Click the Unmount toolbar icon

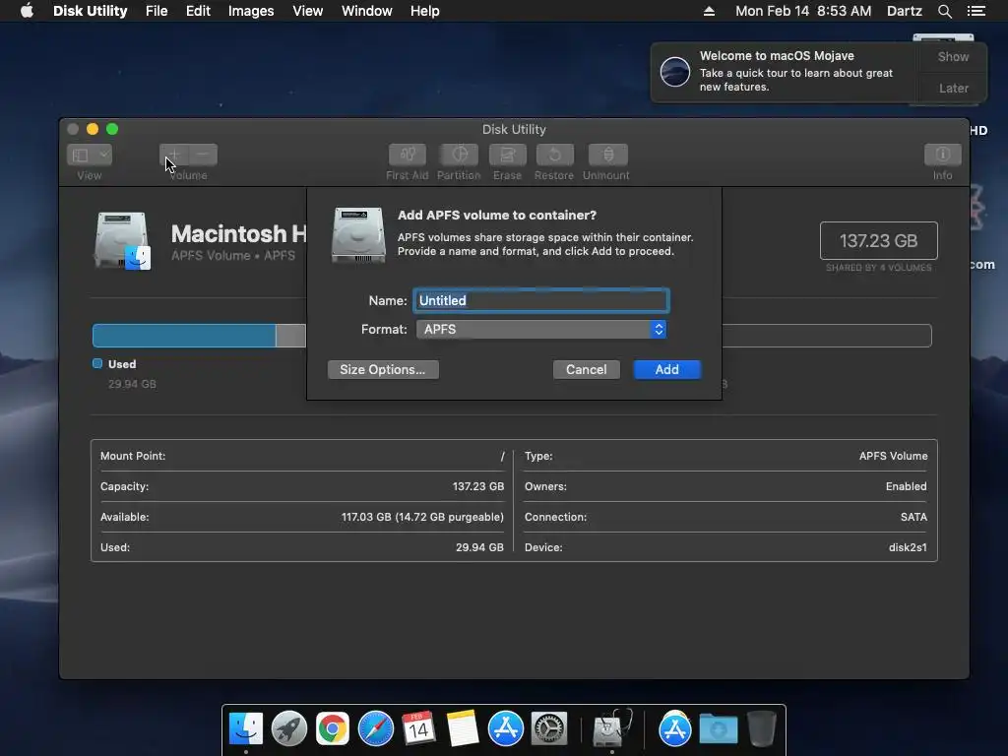coord(607,155)
